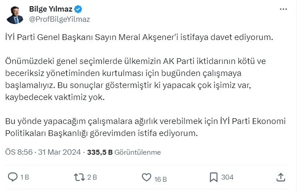297x192 pixels.
Task: Click the 2 B retweet count
Action: 92,177
